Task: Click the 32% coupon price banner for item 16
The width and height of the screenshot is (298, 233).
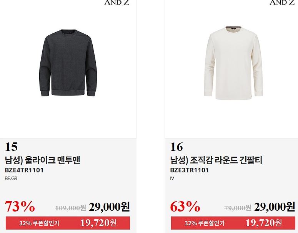Action: click(233, 223)
